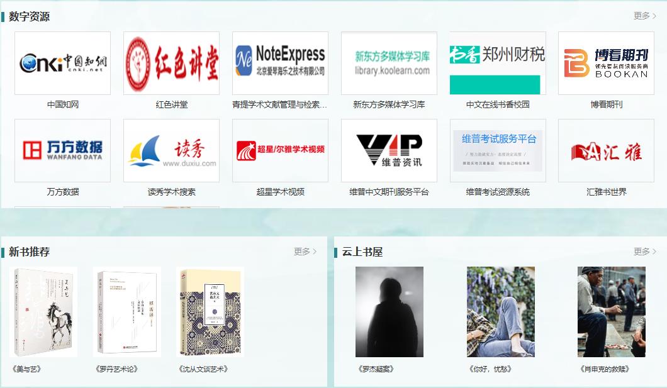Image resolution: width=667 pixels, height=388 pixels.
Task: Click the 《肖申克的救赎》 title link
Action: point(605,369)
